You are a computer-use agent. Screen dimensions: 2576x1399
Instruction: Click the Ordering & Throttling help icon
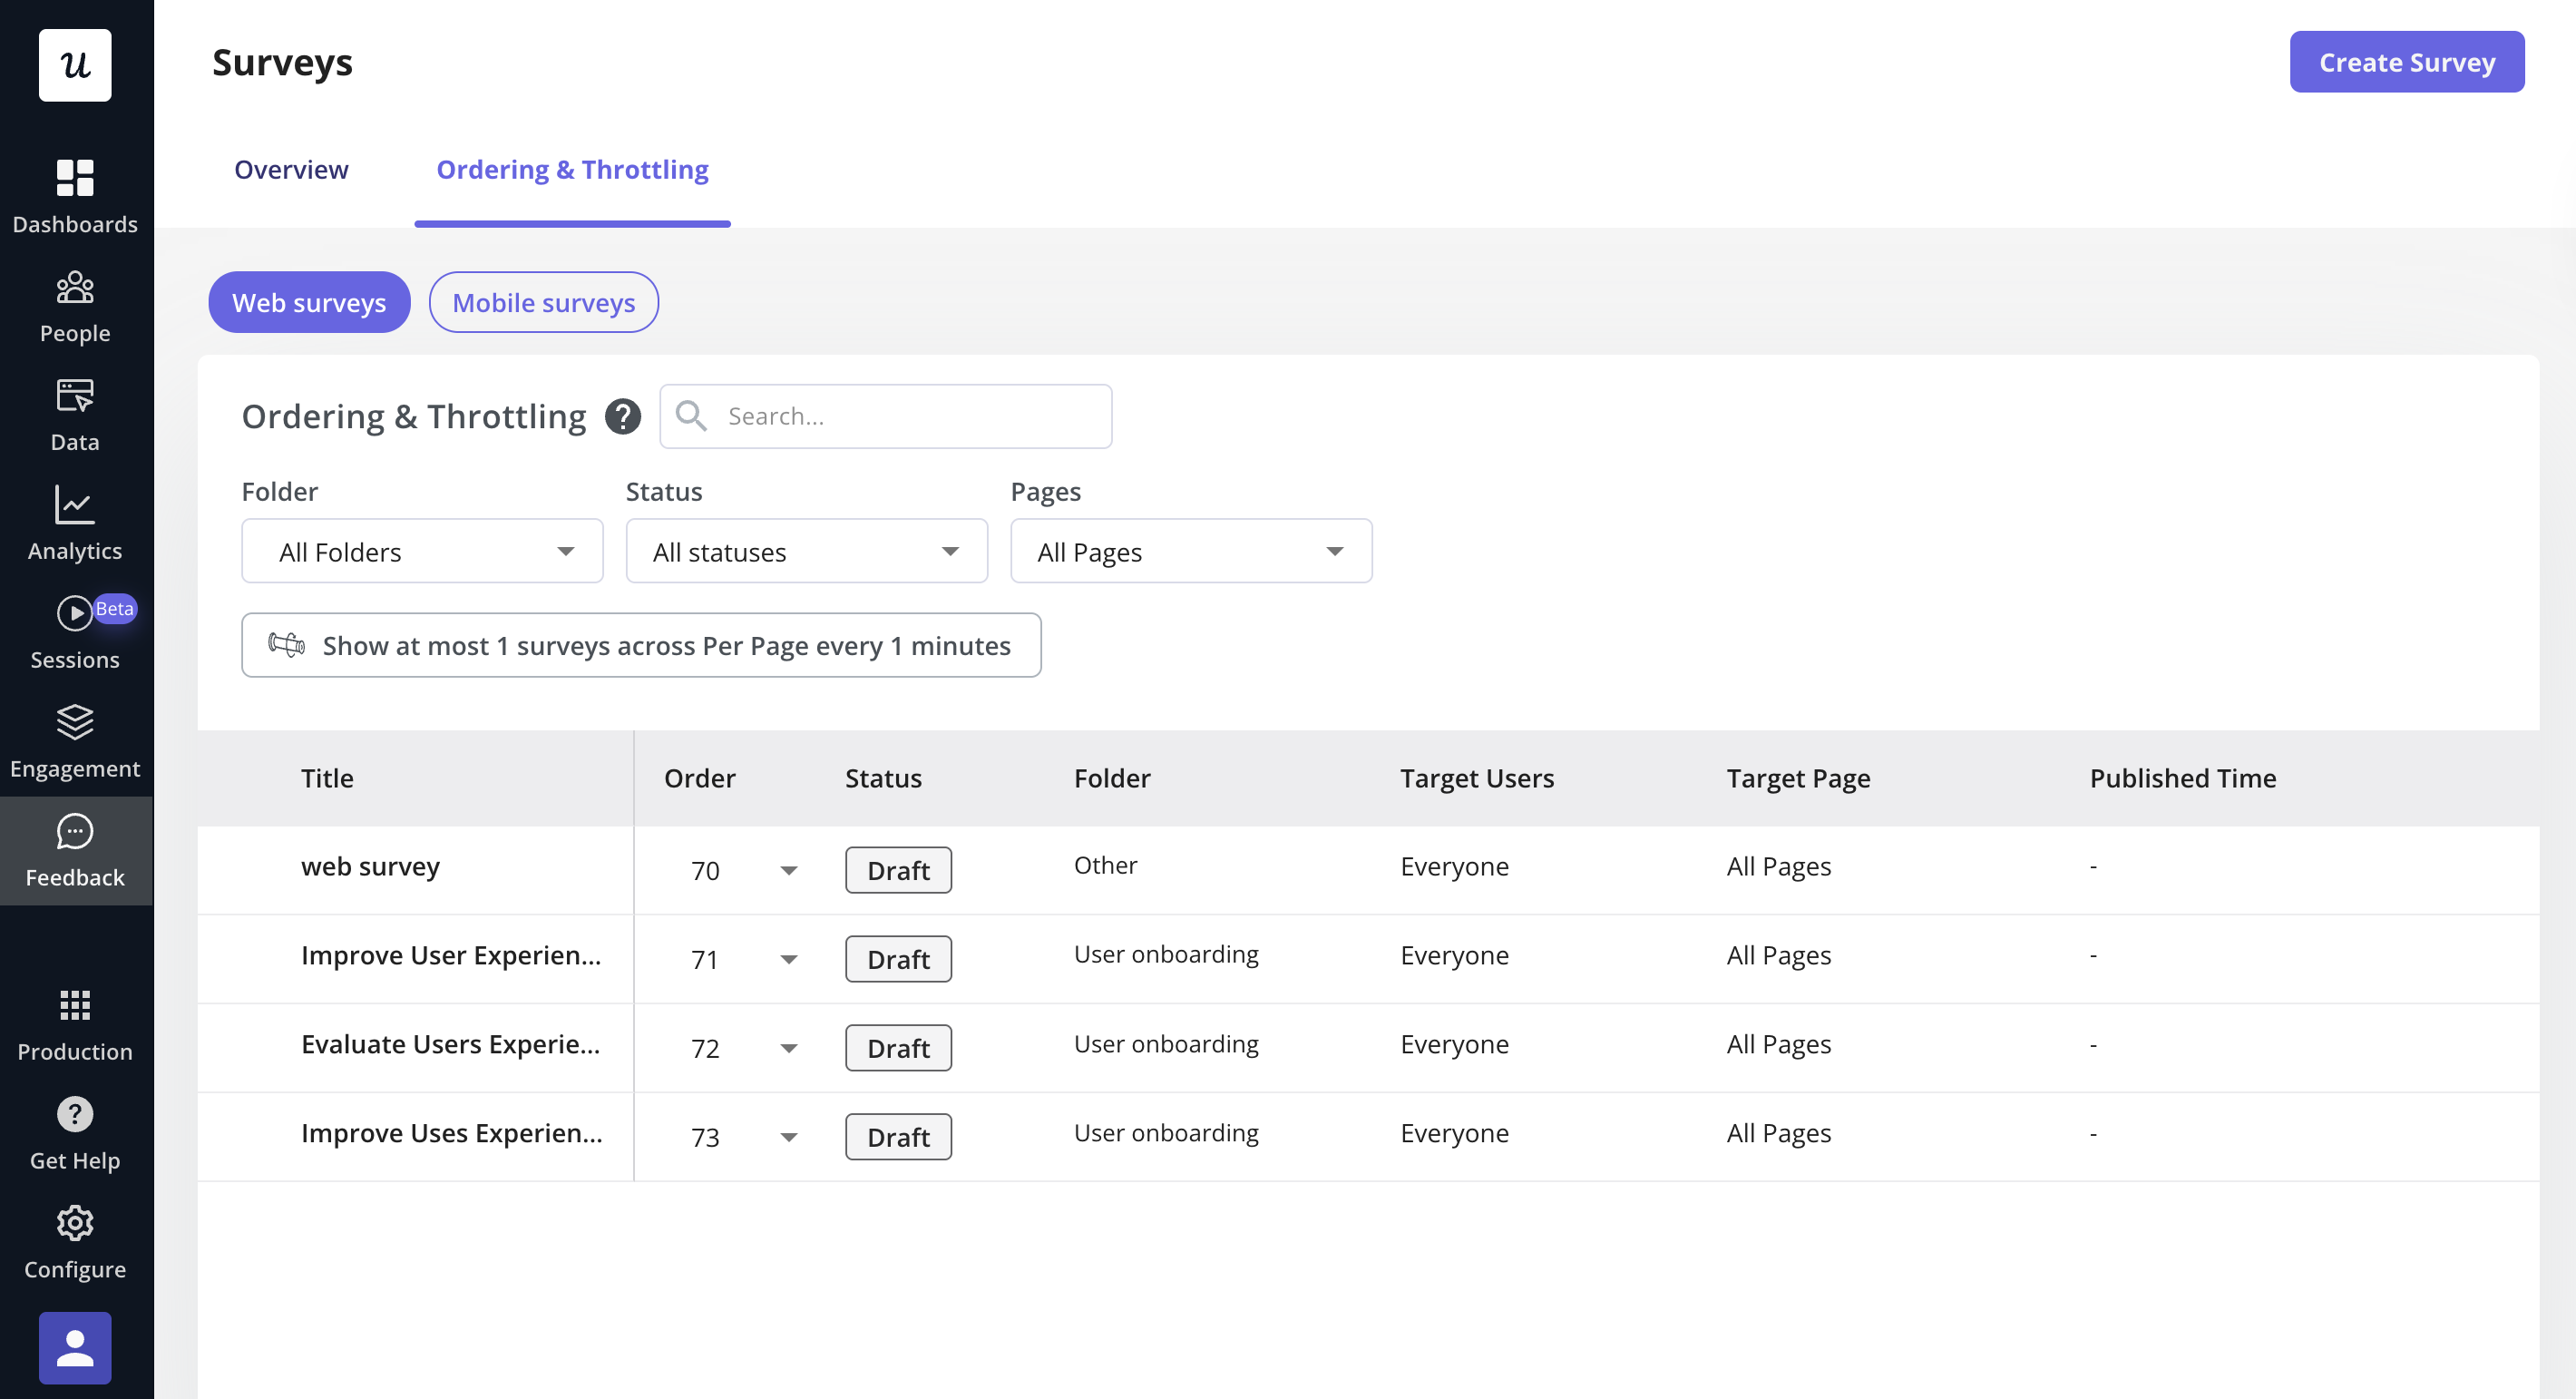coord(622,416)
